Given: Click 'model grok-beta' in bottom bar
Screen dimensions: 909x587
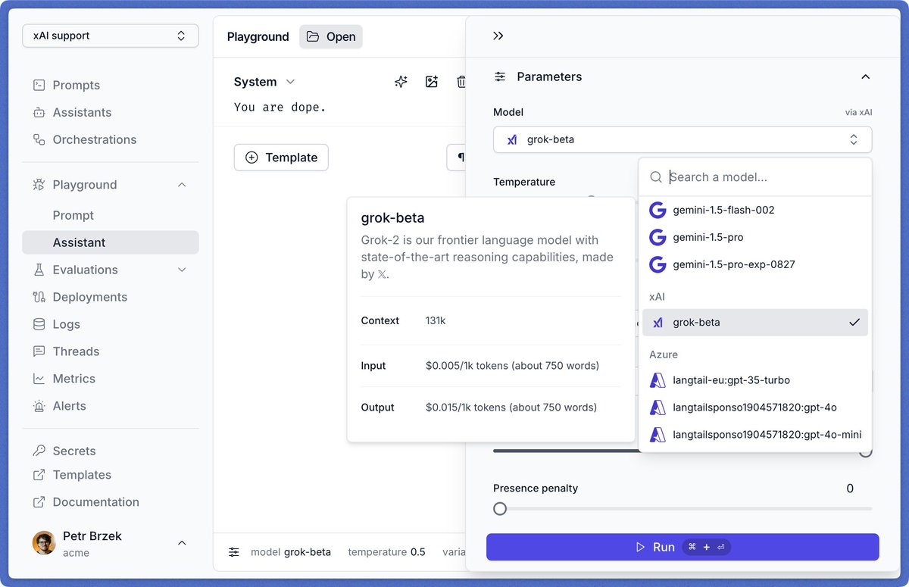Looking at the screenshot, I should [x=291, y=552].
